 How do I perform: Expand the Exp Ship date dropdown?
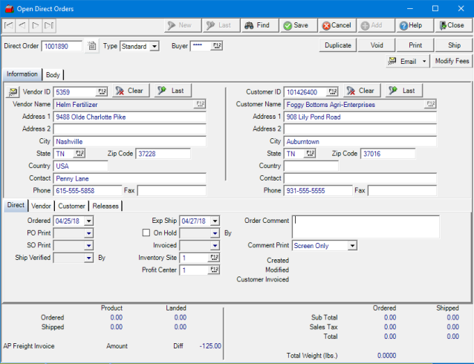click(215, 221)
